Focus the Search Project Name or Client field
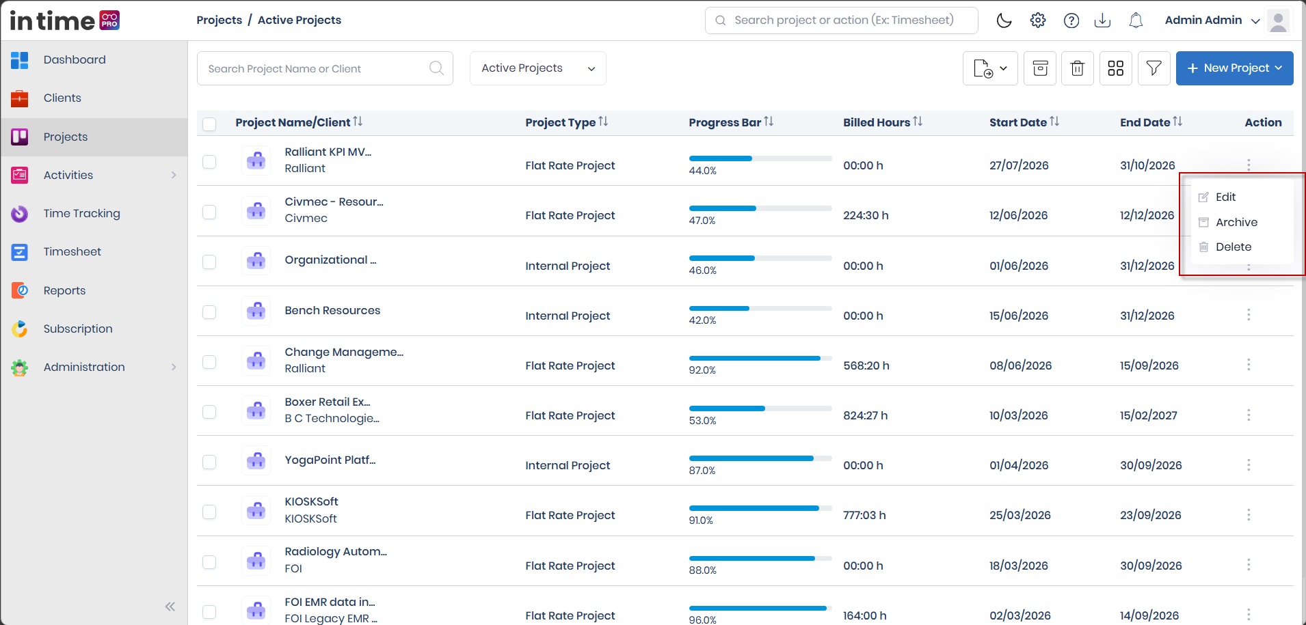1306x625 pixels. click(x=325, y=68)
